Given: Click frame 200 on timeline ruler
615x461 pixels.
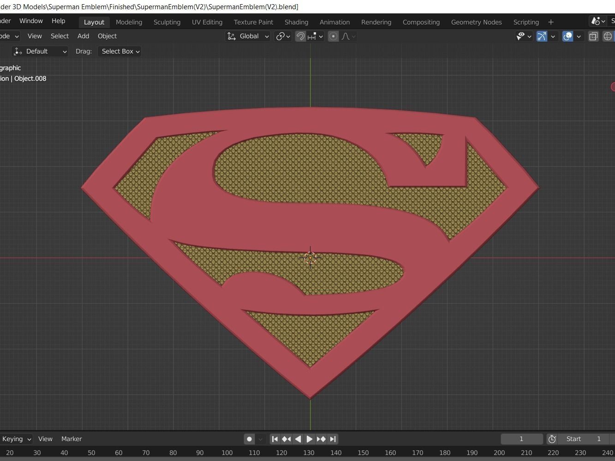Looking at the screenshot, I should coord(499,453).
